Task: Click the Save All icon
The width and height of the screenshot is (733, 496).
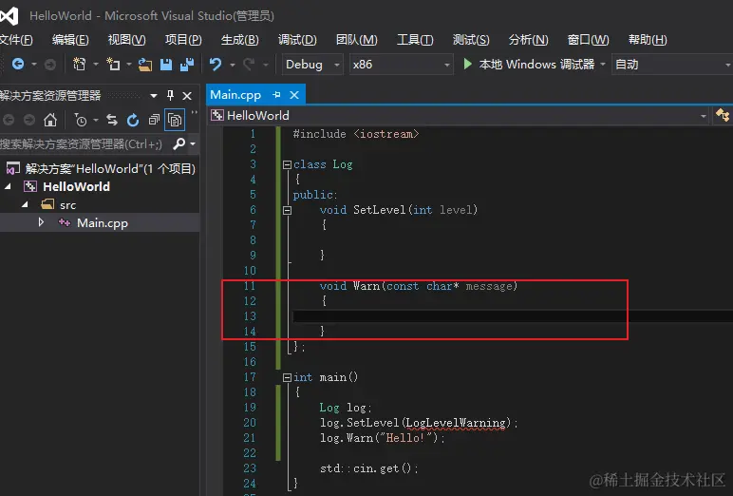Action: point(187,64)
